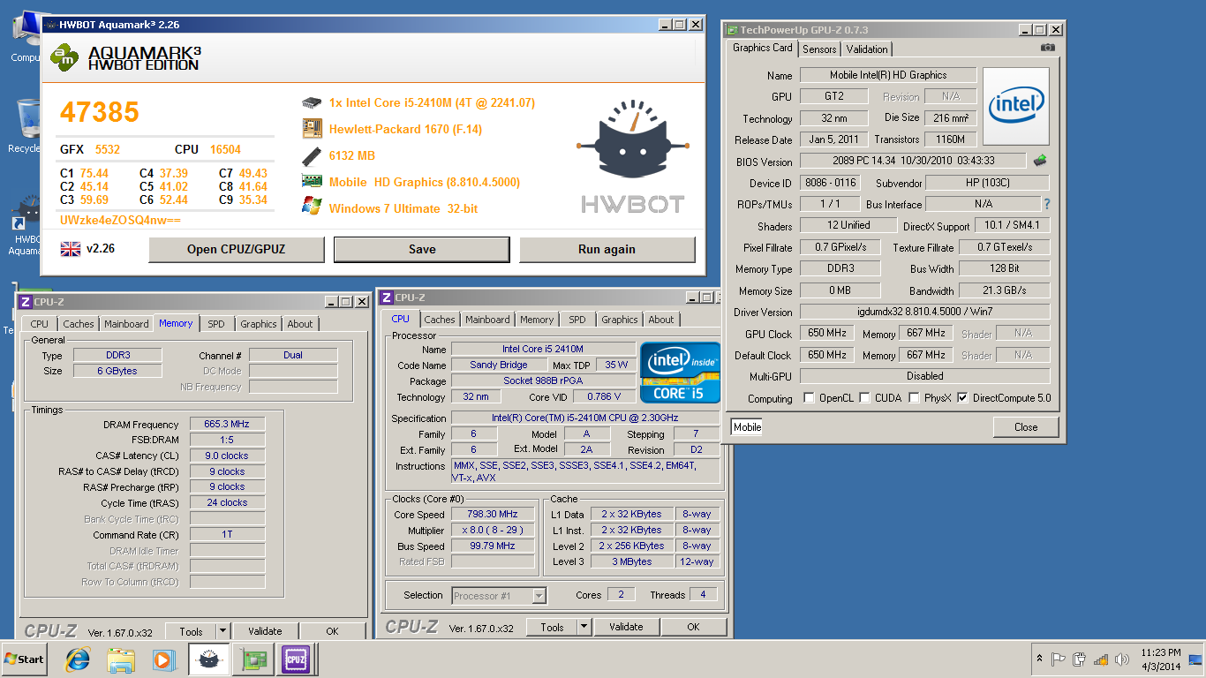Click the Intel Core i5 badge in CPU-Z
The image size is (1206, 678).
[x=679, y=372]
